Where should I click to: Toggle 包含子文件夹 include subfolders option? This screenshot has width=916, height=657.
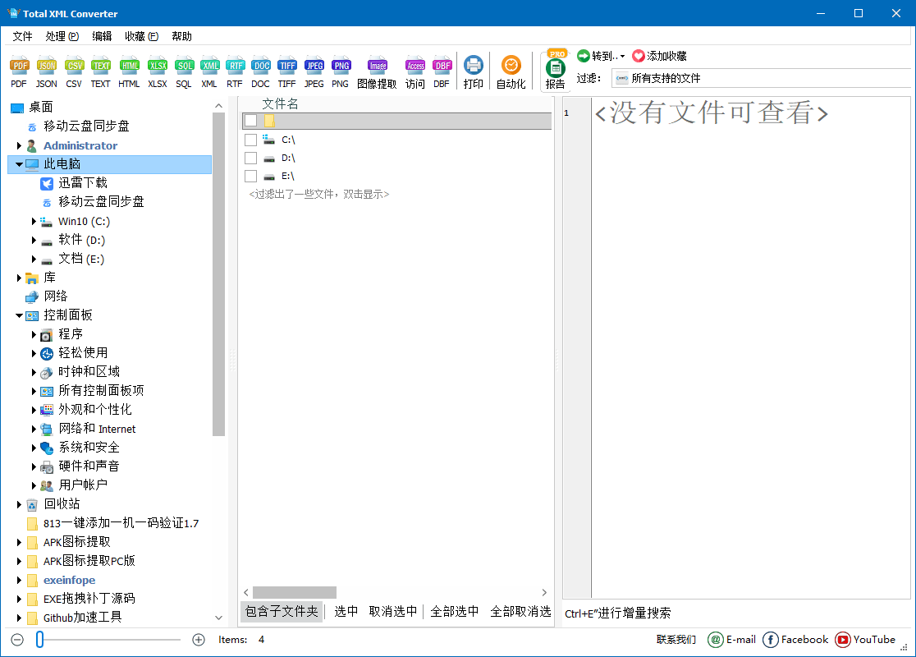point(282,611)
